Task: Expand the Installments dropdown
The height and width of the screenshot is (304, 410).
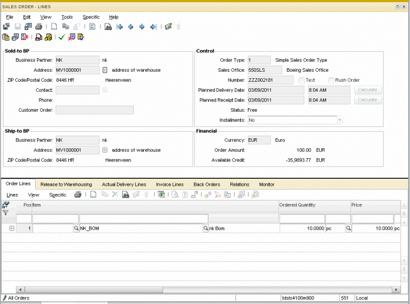Action: point(339,120)
